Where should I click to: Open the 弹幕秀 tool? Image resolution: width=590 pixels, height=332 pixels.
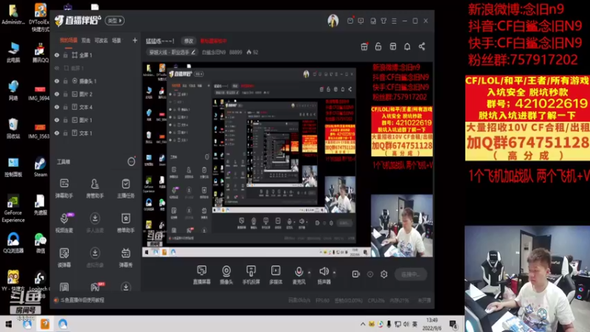click(125, 257)
